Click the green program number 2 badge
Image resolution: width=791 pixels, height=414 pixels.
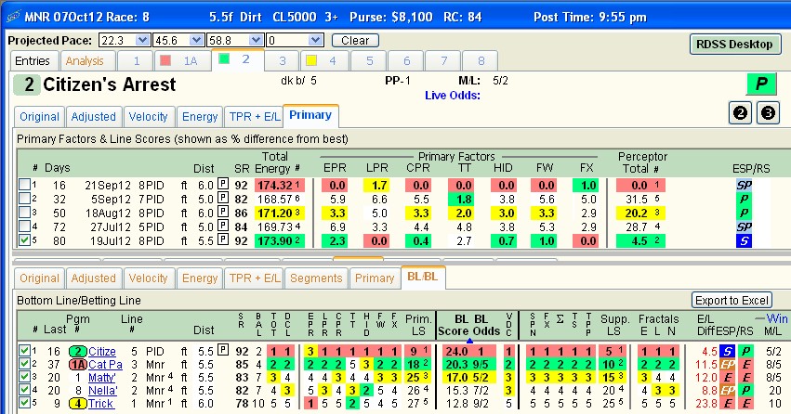click(78, 351)
